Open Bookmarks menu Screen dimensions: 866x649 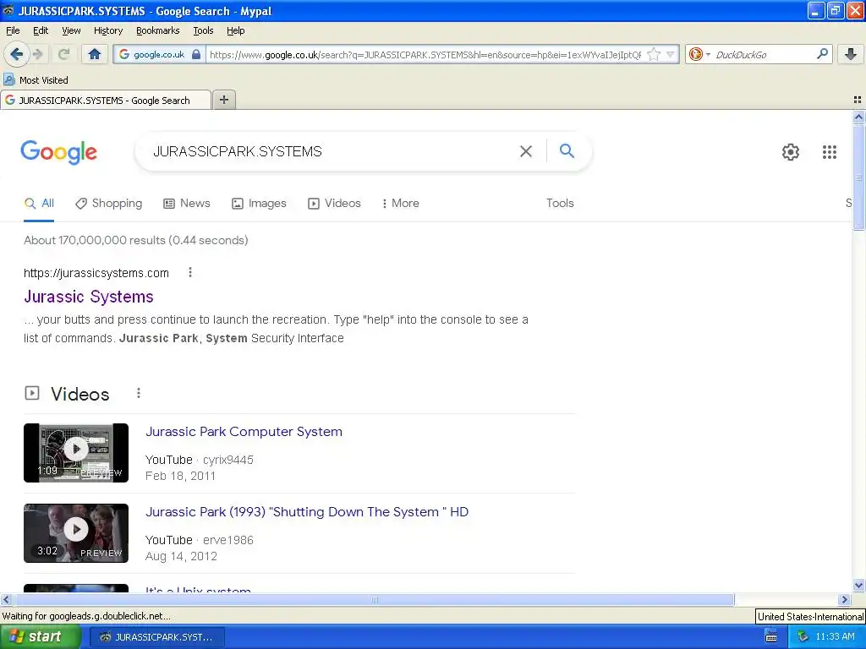[x=157, y=30]
